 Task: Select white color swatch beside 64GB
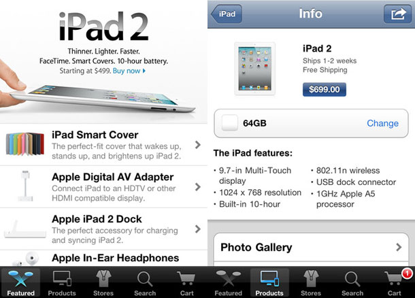(x=230, y=122)
